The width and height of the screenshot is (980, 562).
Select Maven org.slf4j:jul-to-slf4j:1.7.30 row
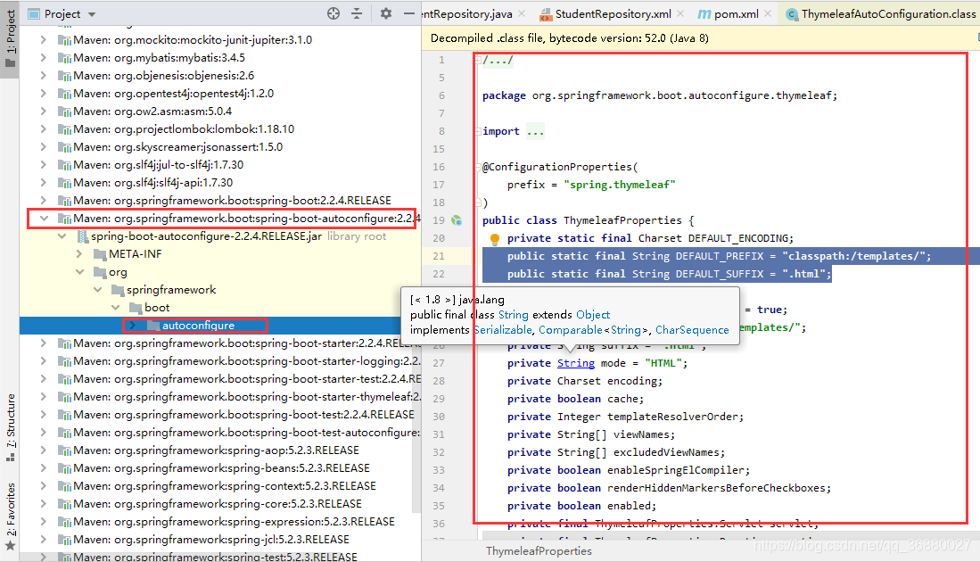pyautogui.click(x=220, y=164)
